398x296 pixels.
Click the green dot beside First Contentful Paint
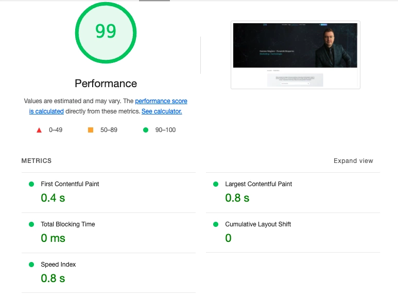pos(31,184)
